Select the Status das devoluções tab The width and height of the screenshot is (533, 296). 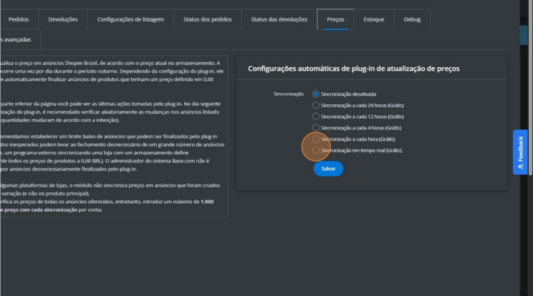click(x=279, y=20)
